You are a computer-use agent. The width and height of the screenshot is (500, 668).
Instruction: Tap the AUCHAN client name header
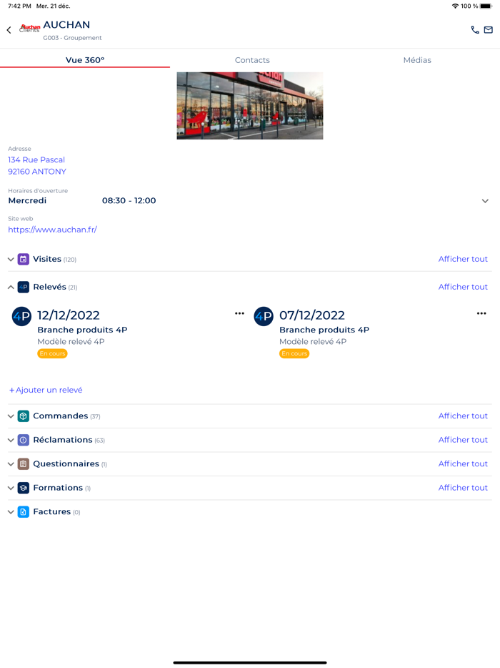(67, 25)
